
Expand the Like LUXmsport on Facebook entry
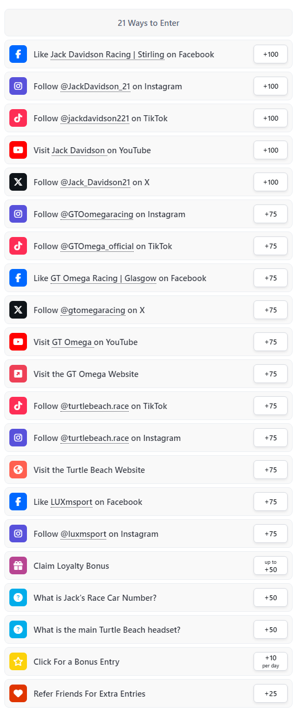(x=148, y=502)
